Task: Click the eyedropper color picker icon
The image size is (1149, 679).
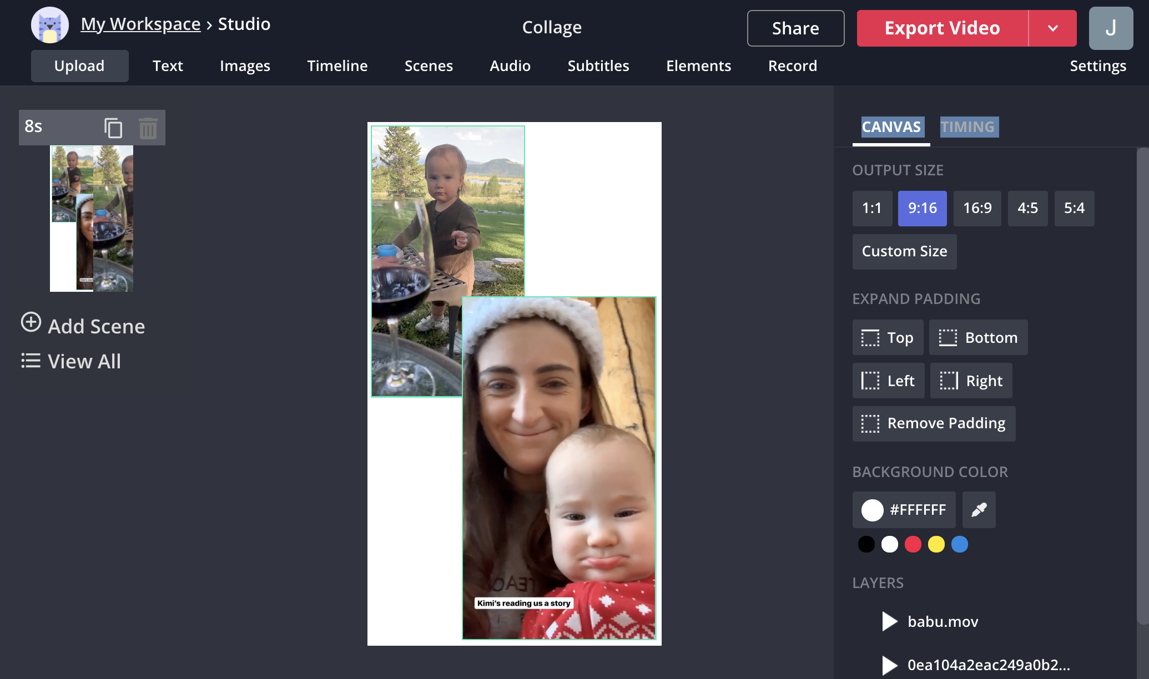Action: (979, 509)
